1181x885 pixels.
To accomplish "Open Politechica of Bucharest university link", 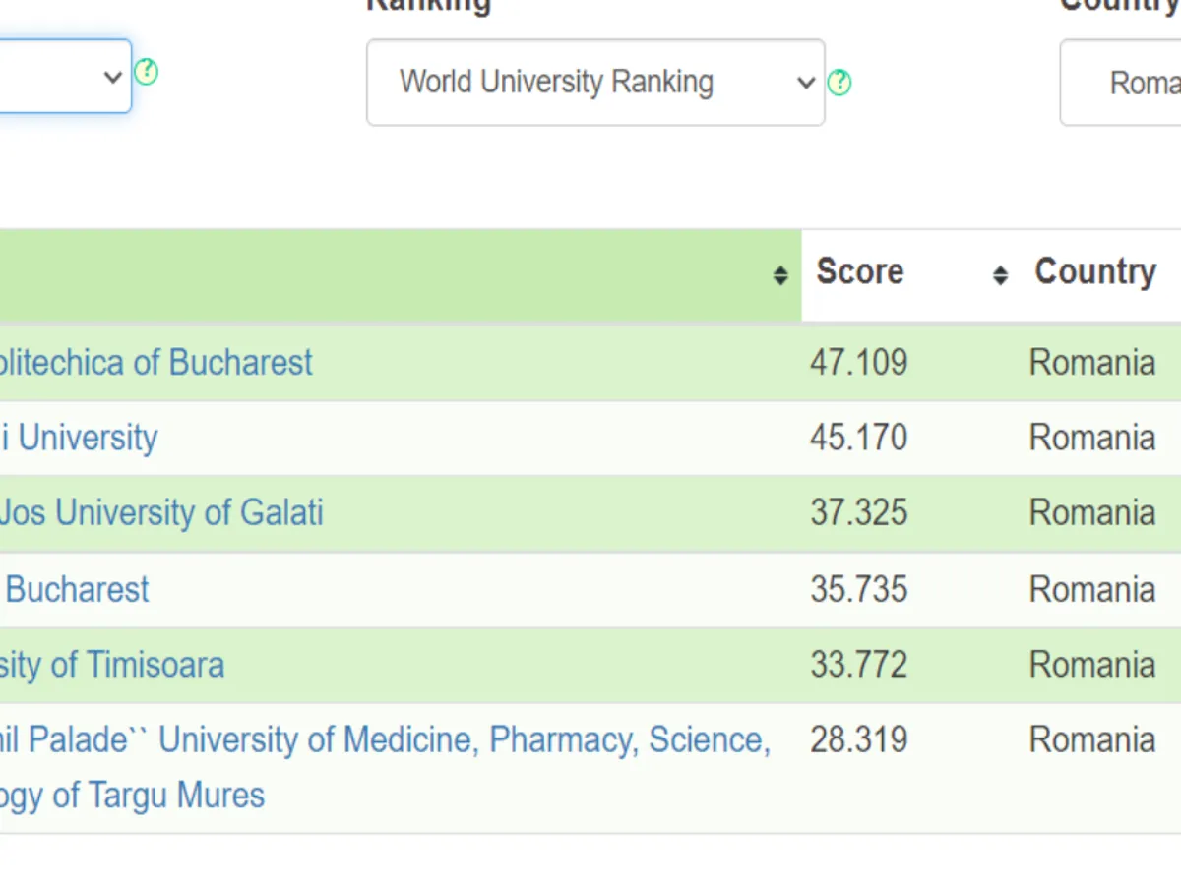I will pos(155,363).
